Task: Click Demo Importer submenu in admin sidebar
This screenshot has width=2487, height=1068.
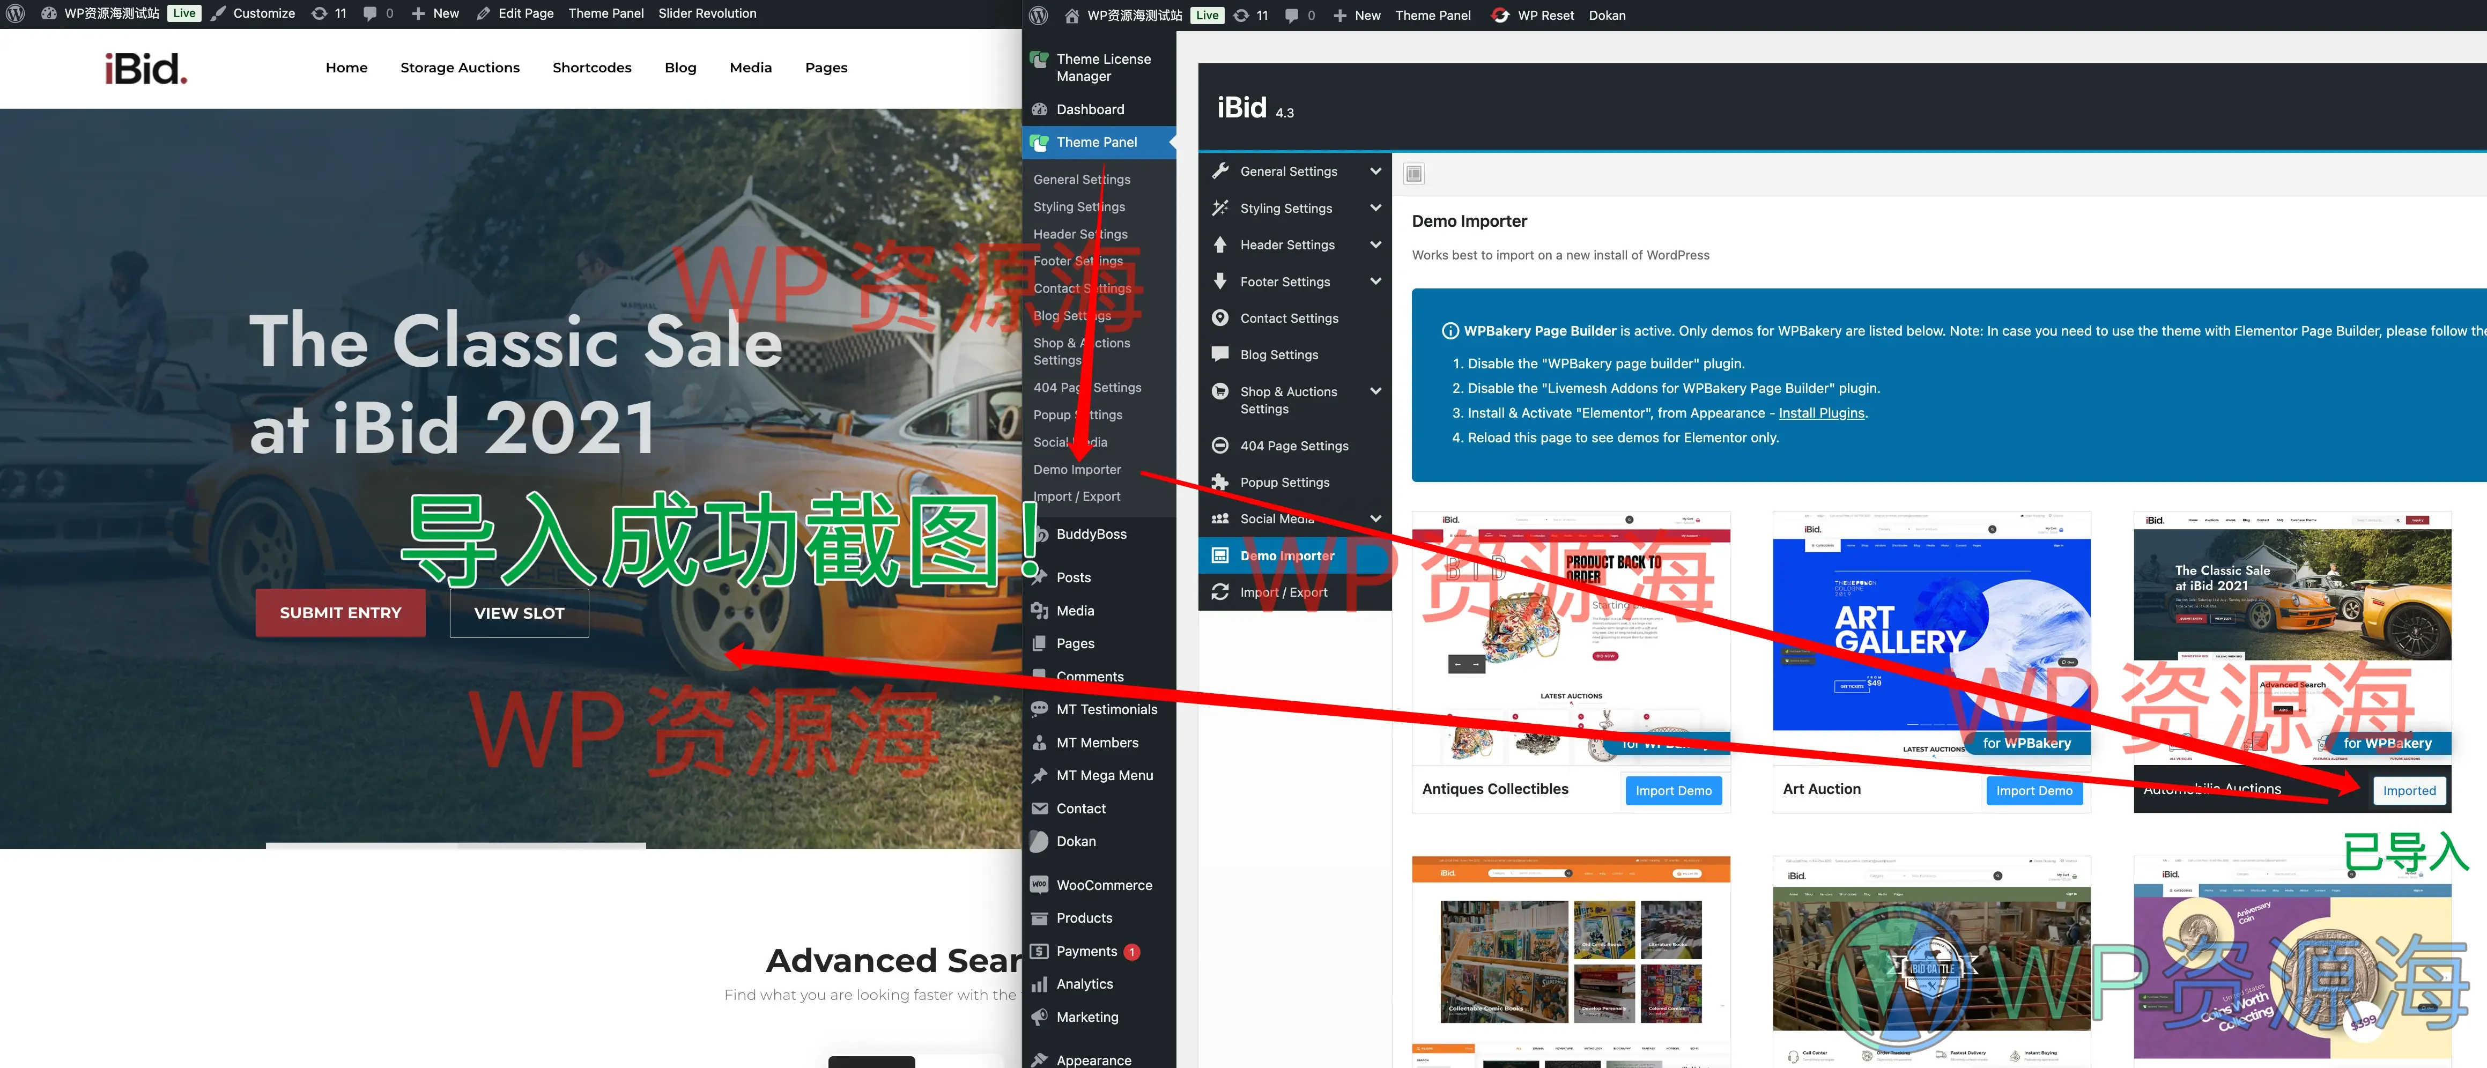Action: point(1077,469)
